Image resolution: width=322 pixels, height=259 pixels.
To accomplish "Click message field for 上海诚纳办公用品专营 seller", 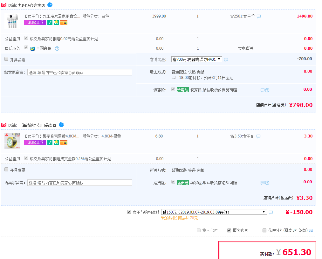I will click(x=80, y=183).
